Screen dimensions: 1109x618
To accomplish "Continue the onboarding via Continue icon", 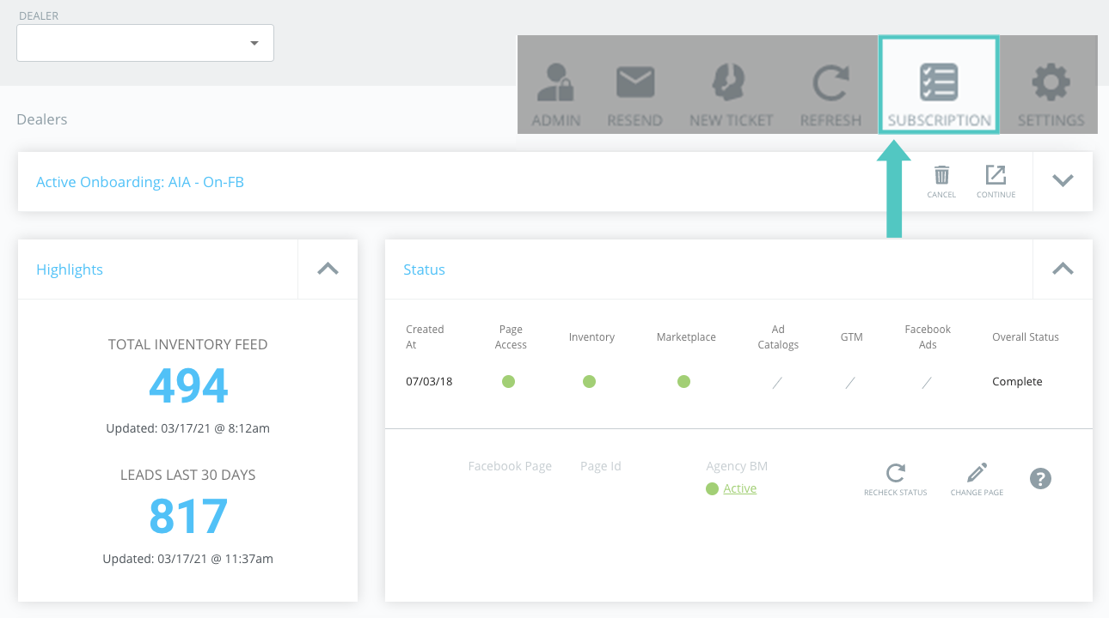I will [996, 175].
